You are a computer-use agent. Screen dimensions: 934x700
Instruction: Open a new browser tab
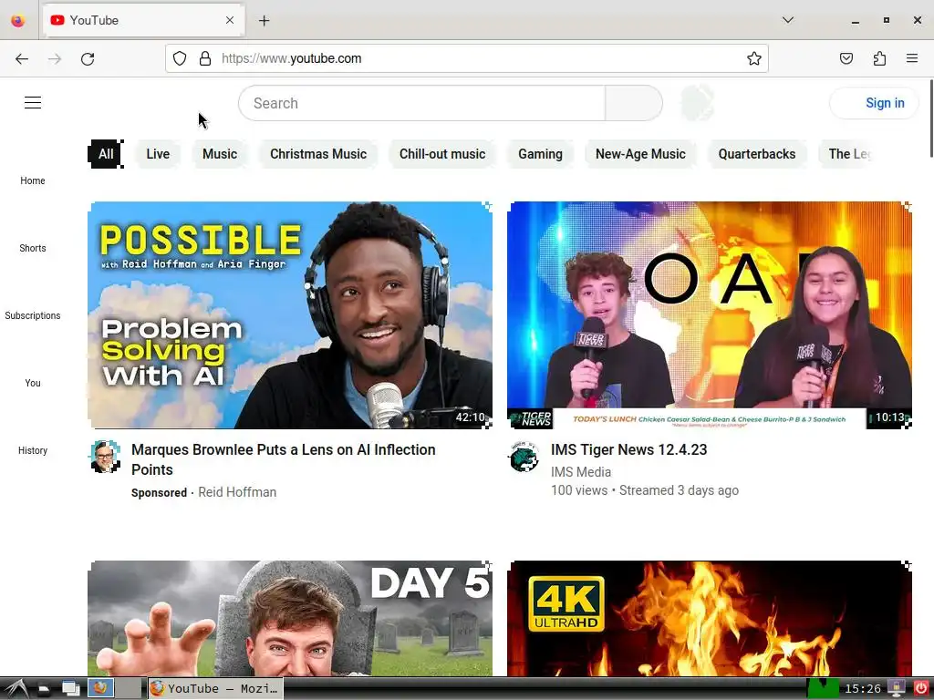click(x=265, y=21)
